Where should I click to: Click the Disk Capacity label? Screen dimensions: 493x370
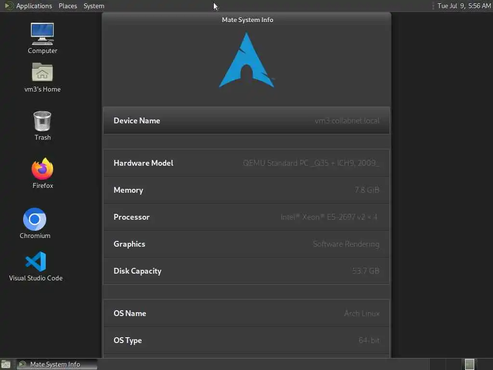137,271
